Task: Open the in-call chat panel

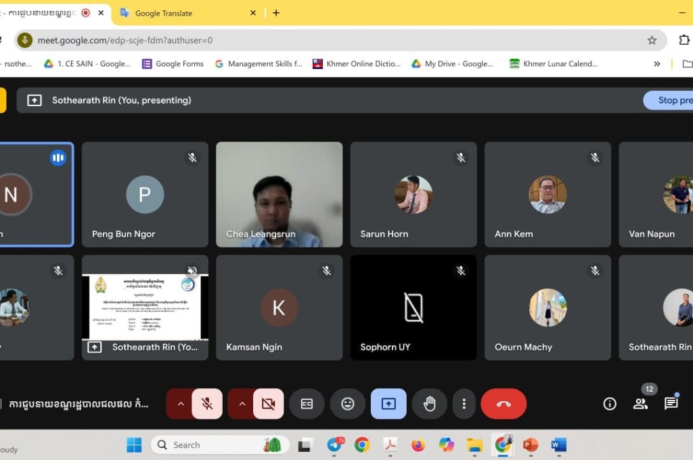Action: (x=671, y=403)
